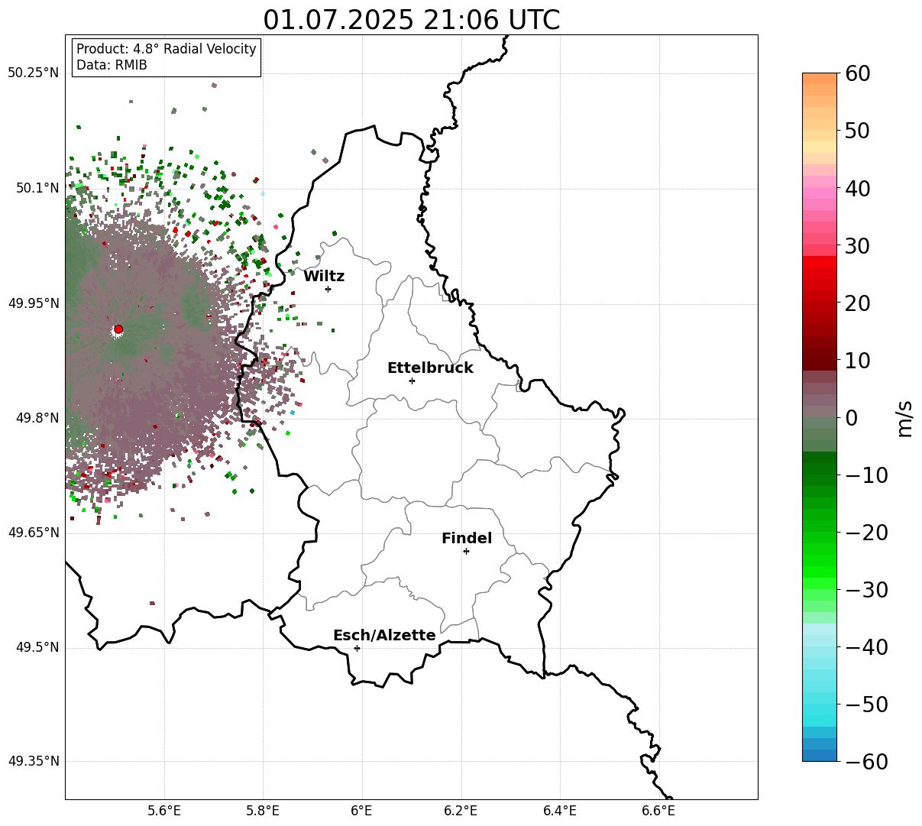The width and height of the screenshot is (922, 826).
Task: Click the 6.4°E longitude label
Action: coord(560,811)
